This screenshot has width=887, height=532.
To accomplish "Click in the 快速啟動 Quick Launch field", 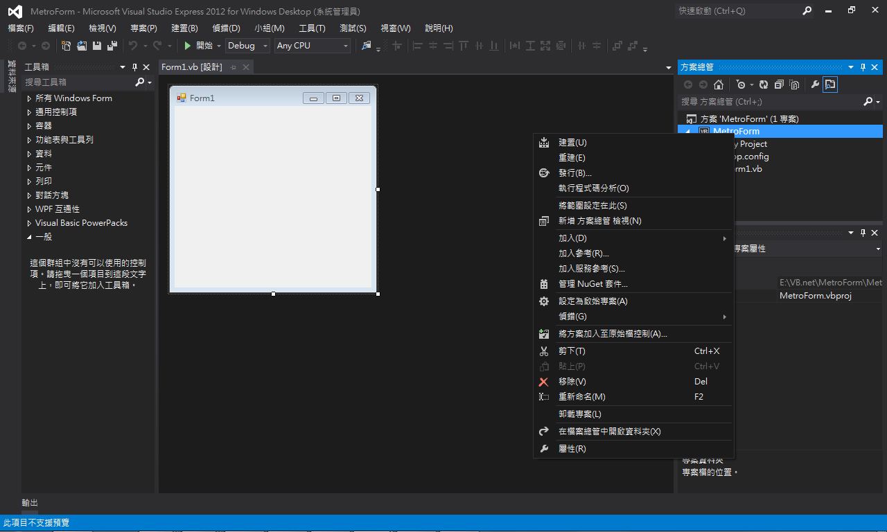I will tap(737, 11).
